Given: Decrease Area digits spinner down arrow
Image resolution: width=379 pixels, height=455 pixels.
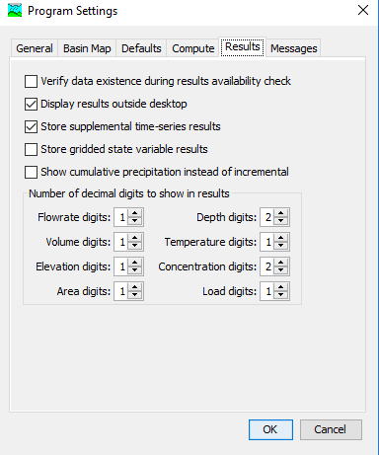Looking at the screenshot, I should coord(135,295).
